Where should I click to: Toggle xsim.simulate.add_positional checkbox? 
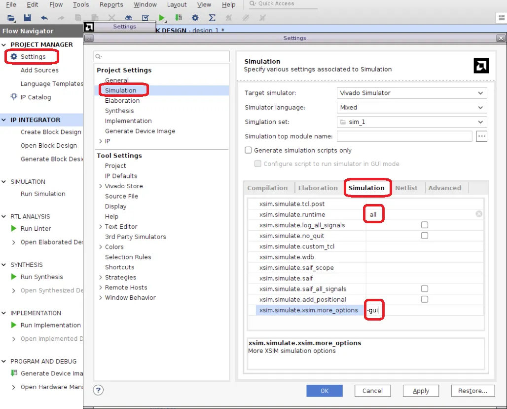tap(425, 299)
